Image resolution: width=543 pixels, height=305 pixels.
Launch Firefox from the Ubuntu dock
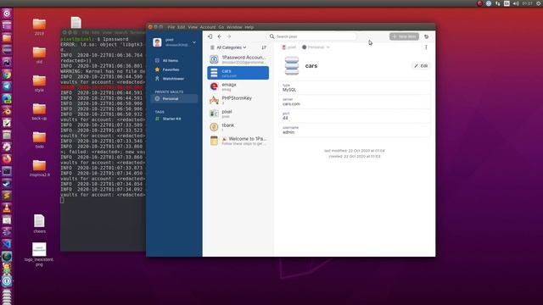click(7, 158)
